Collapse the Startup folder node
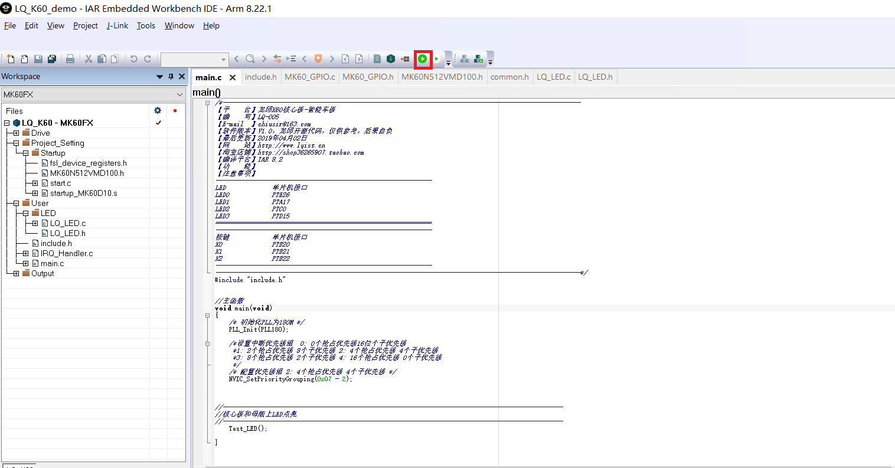The image size is (895, 468). coord(25,153)
